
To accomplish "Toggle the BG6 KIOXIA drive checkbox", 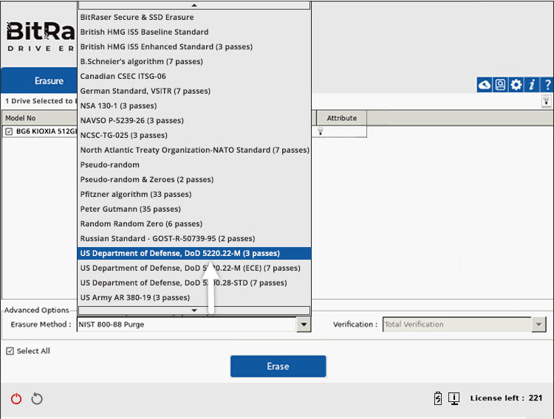I will (x=9, y=131).
